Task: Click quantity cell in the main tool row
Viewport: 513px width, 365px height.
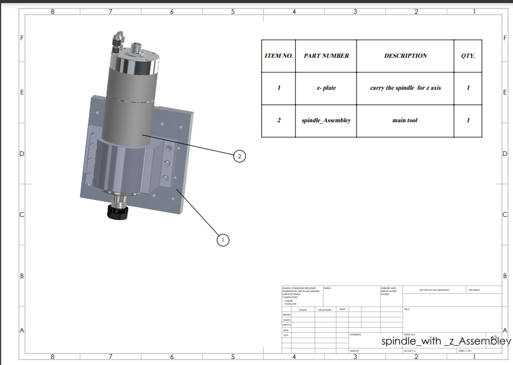Action: (x=468, y=120)
